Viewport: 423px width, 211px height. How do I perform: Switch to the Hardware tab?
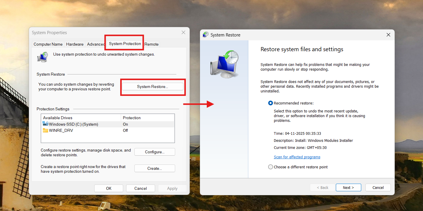click(x=74, y=44)
